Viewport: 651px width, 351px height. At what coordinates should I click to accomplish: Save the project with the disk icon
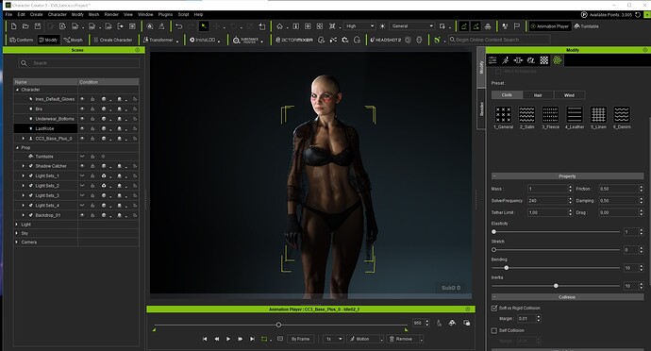[x=38, y=26]
